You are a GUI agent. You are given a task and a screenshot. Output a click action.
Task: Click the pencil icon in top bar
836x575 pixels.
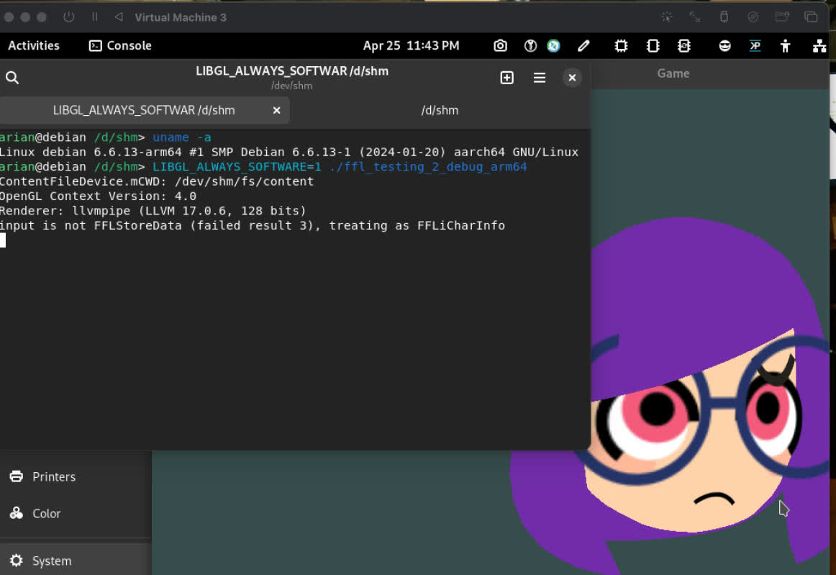click(583, 46)
